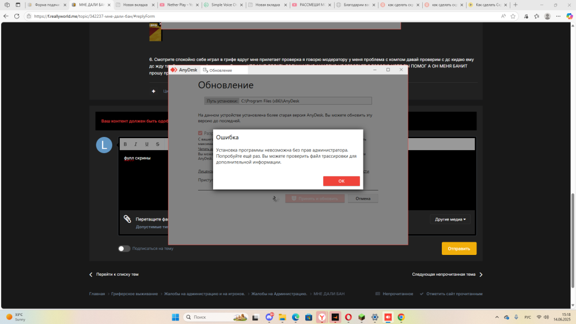Switch to Nether Play YouTube browser tab

pyautogui.click(x=179, y=5)
